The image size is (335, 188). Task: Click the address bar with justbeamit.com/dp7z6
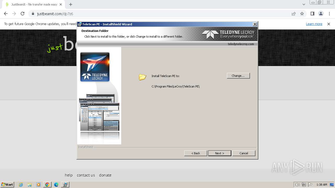[x=167, y=14]
